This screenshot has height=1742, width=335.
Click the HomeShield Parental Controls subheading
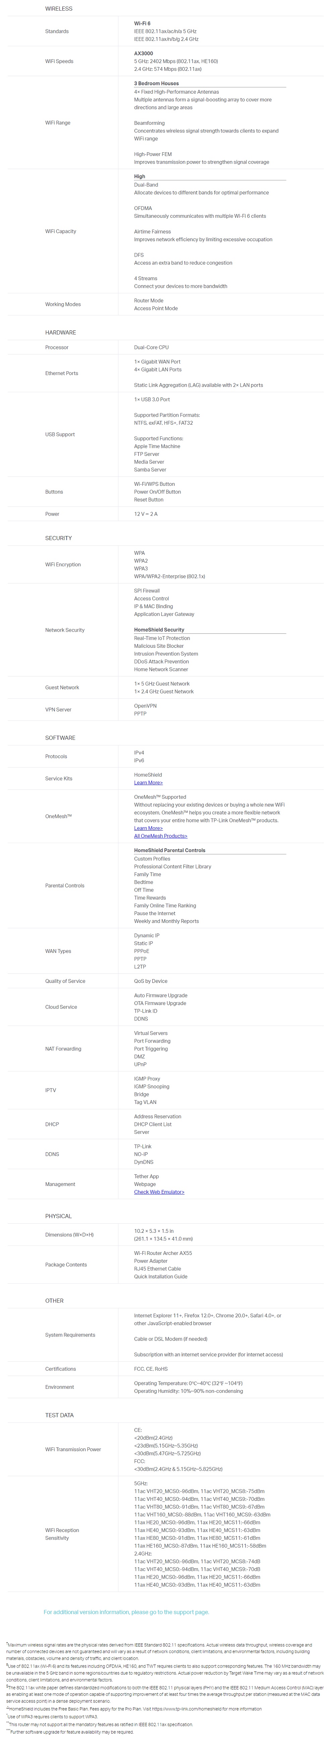click(170, 850)
